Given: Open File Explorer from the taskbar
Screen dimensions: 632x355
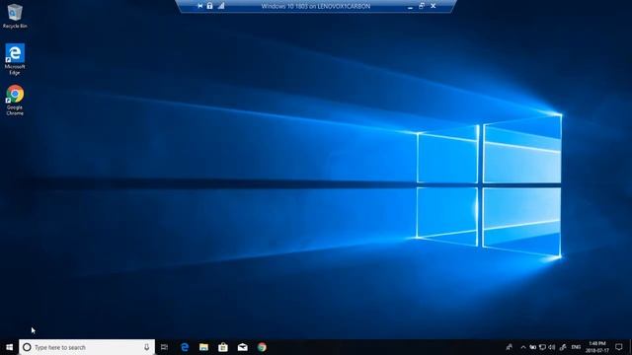Looking at the screenshot, I should click(x=203, y=347).
